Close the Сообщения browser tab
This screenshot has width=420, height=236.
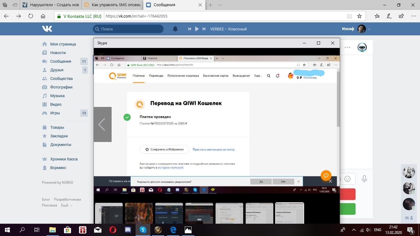(x=200, y=5)
